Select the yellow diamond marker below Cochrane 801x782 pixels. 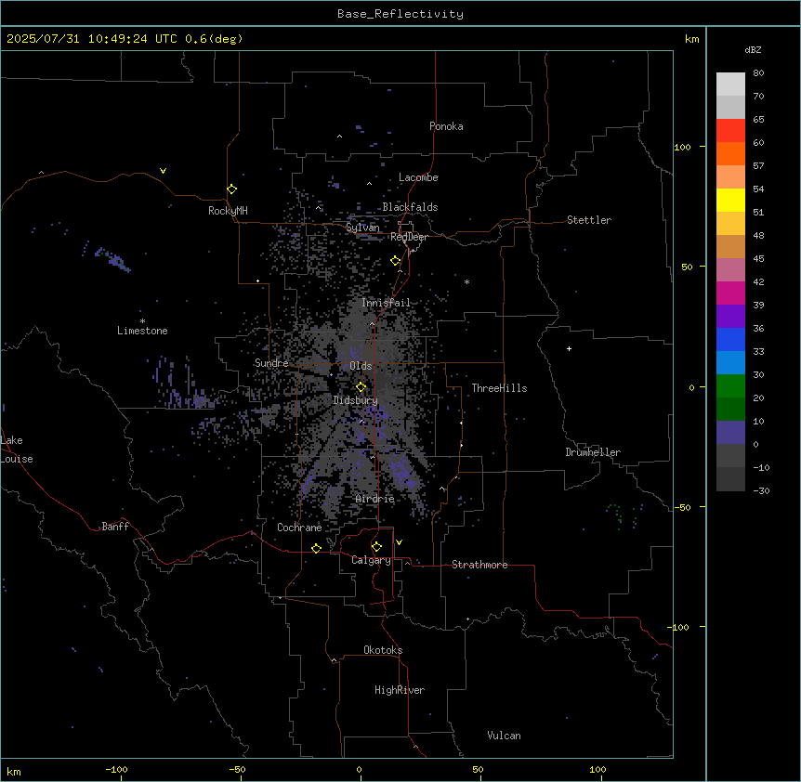(316, 548)
